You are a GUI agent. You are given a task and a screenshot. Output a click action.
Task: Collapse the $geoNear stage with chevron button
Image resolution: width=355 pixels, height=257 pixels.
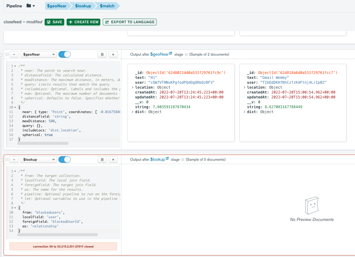pos(14,54)
